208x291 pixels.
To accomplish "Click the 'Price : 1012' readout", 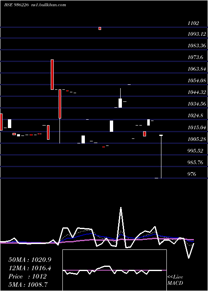I will coord(27,276).
